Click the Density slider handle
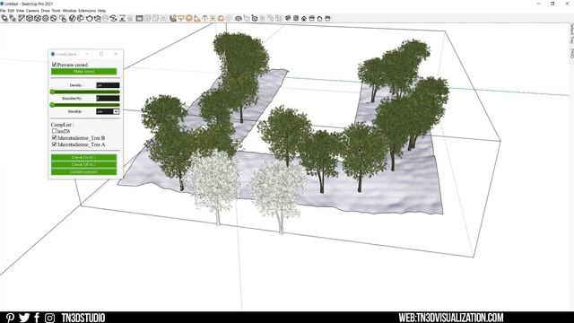Viewport: 574px width, 323px height. tap(52, 92)
